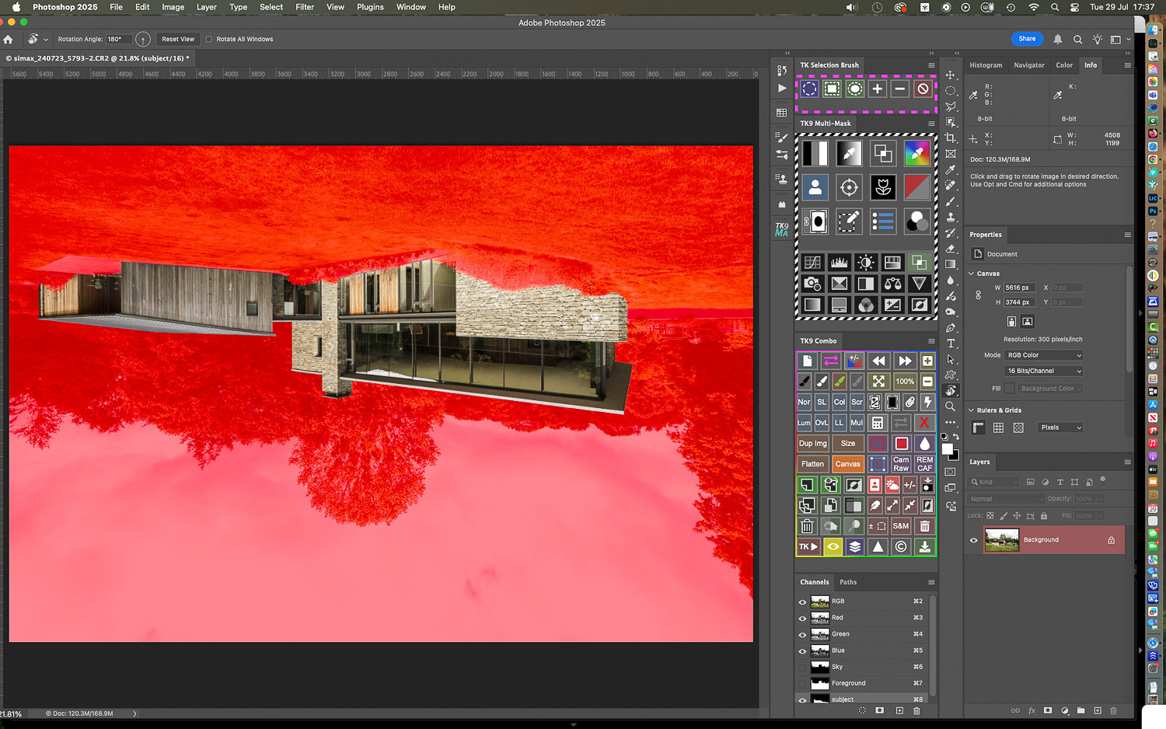The width and height of the screenshot is (1166, 729).
Task: Click the lasso selection brush in TK Selection Brush
Action: [809, 89]
